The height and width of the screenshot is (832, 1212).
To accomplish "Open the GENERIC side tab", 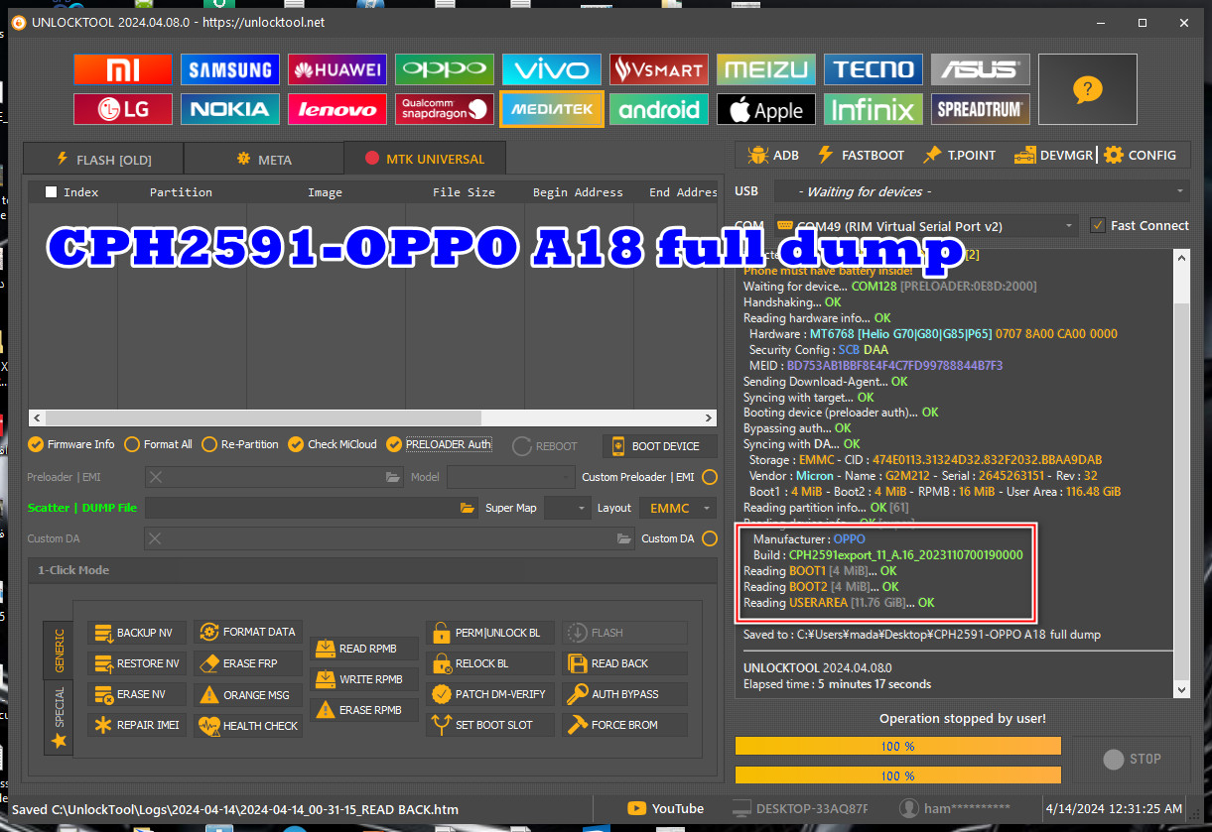I will point(59,650).
